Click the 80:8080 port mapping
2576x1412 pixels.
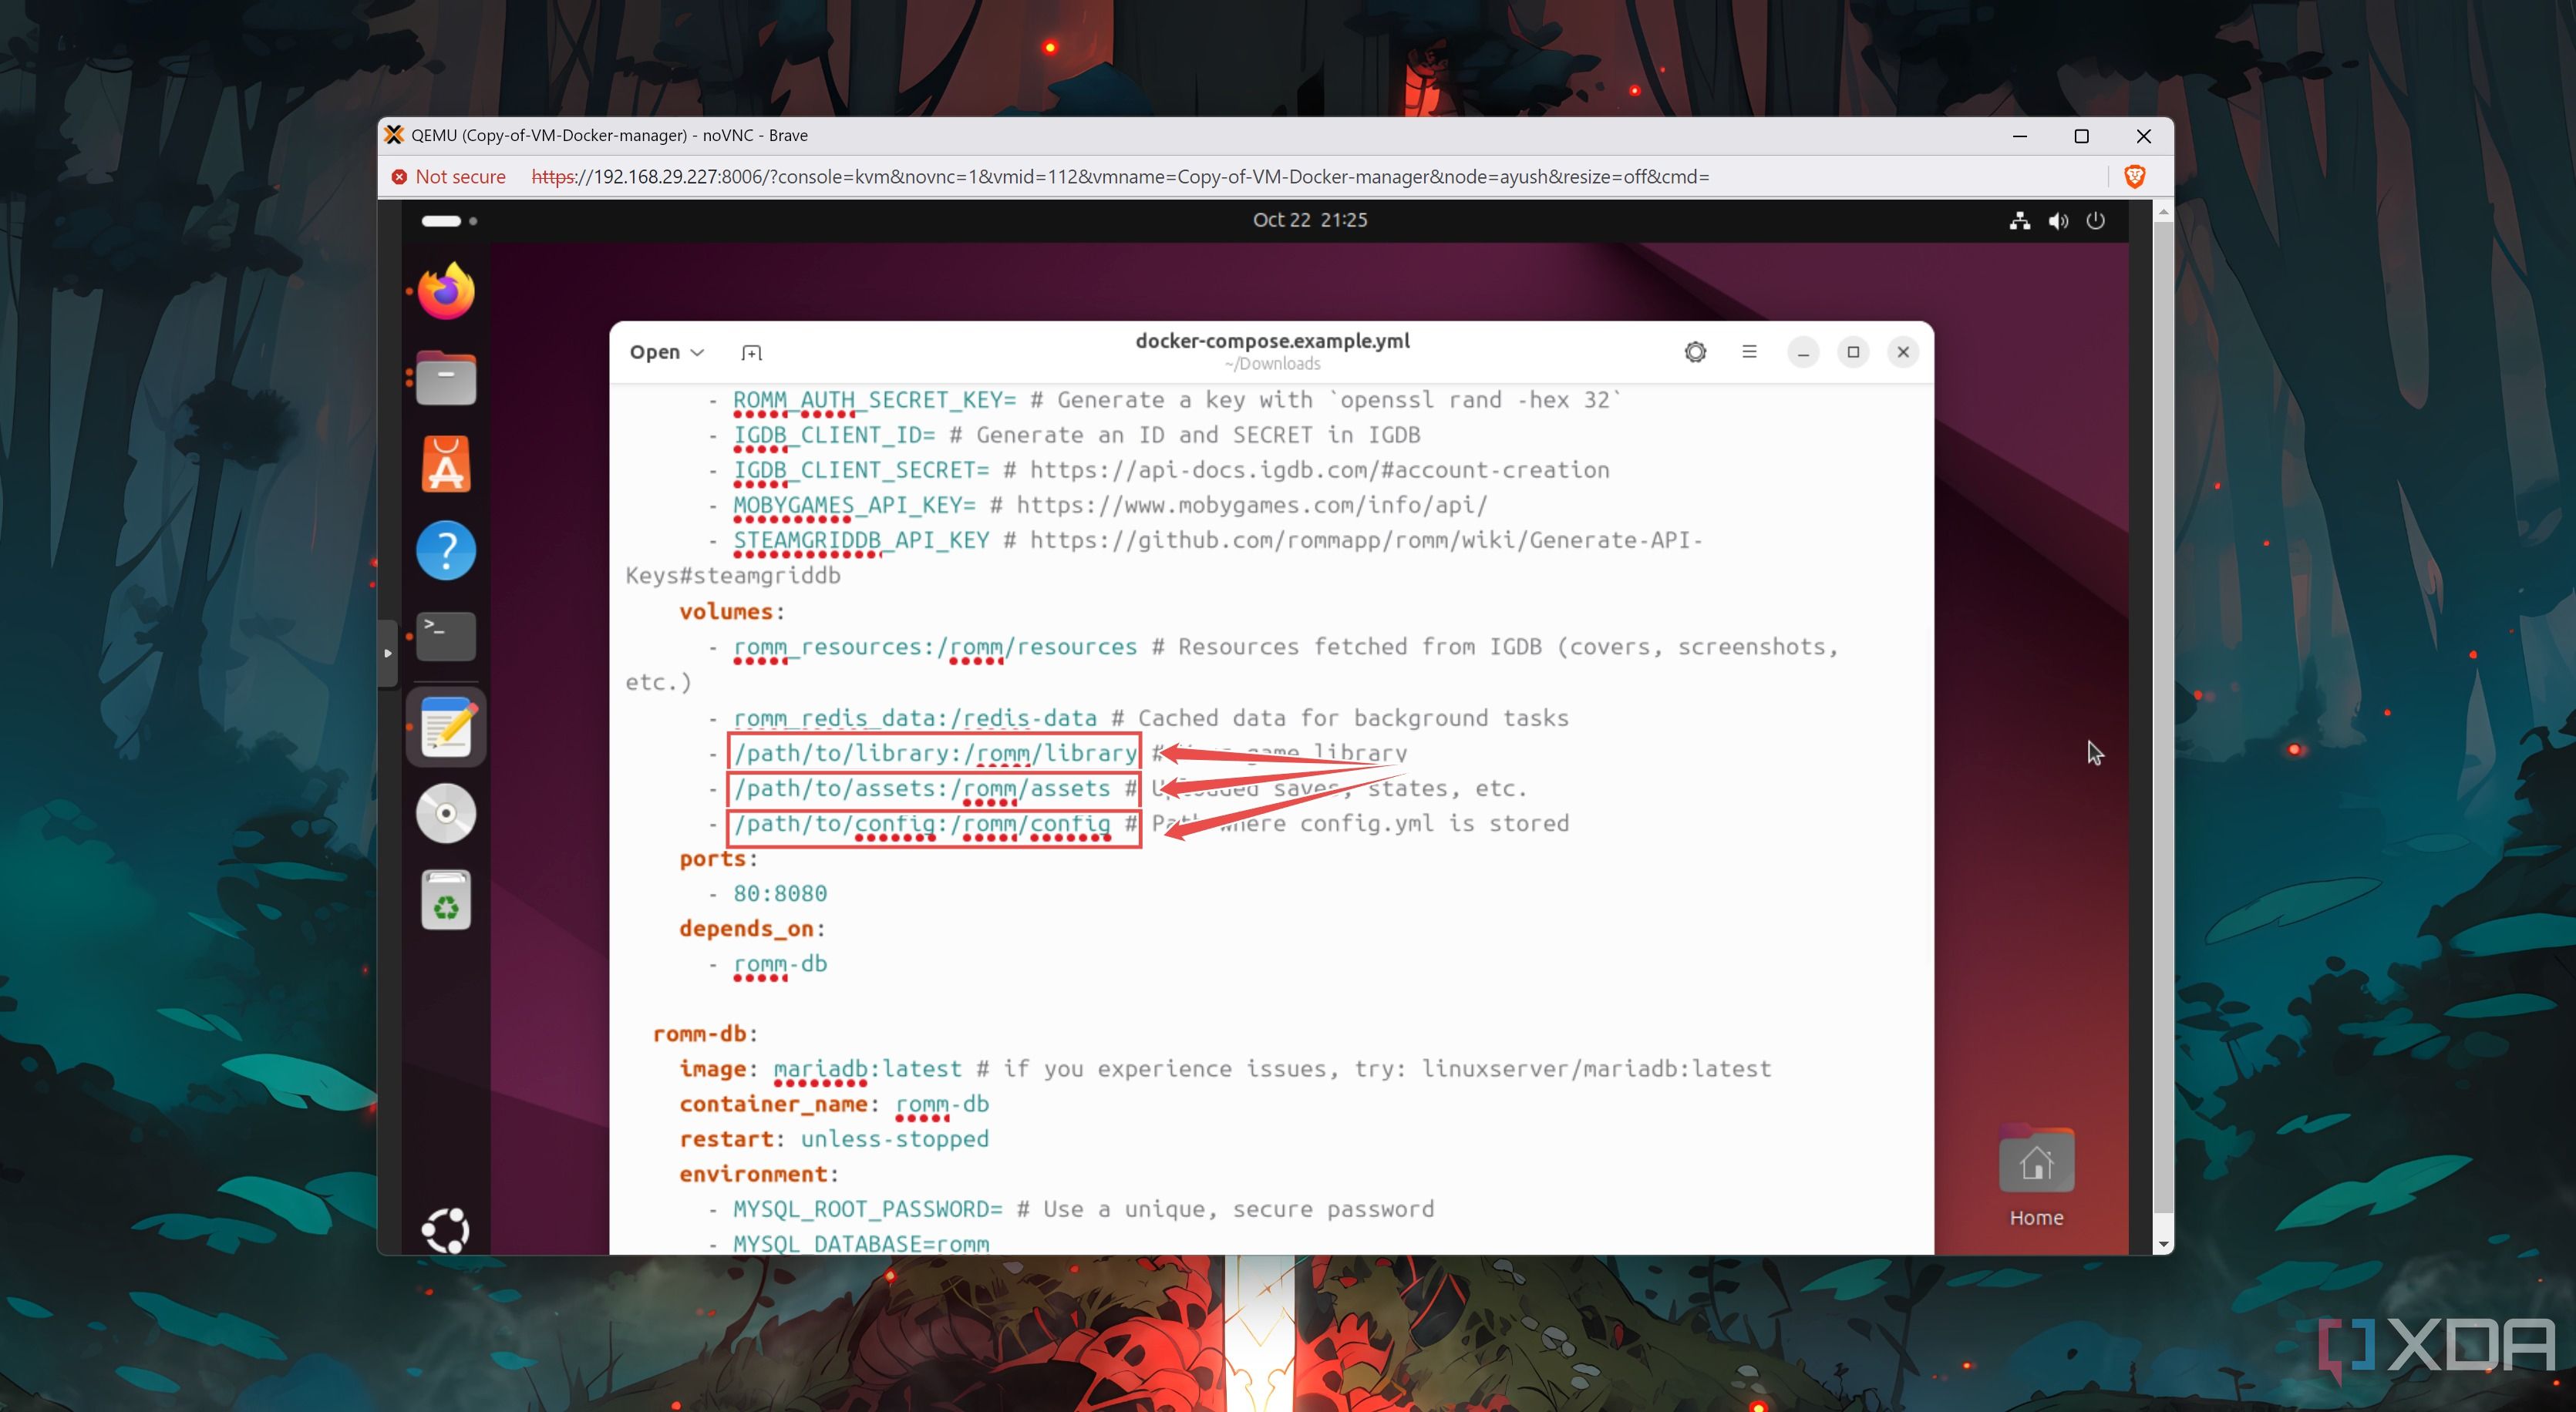780,893
